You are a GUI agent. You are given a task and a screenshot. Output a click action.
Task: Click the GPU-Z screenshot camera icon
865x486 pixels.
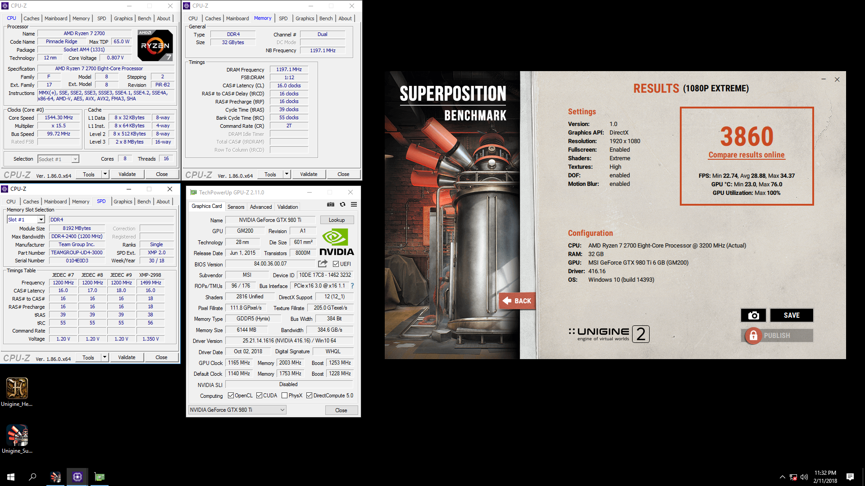coord(331,204)
